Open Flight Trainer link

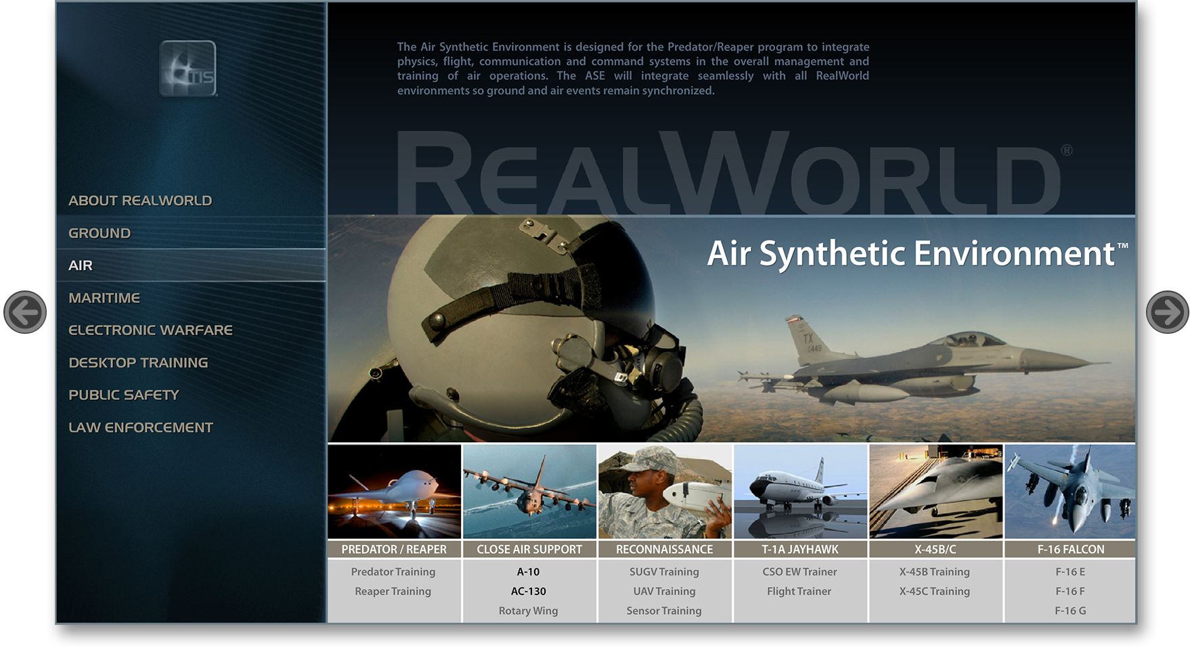[799, 592]
